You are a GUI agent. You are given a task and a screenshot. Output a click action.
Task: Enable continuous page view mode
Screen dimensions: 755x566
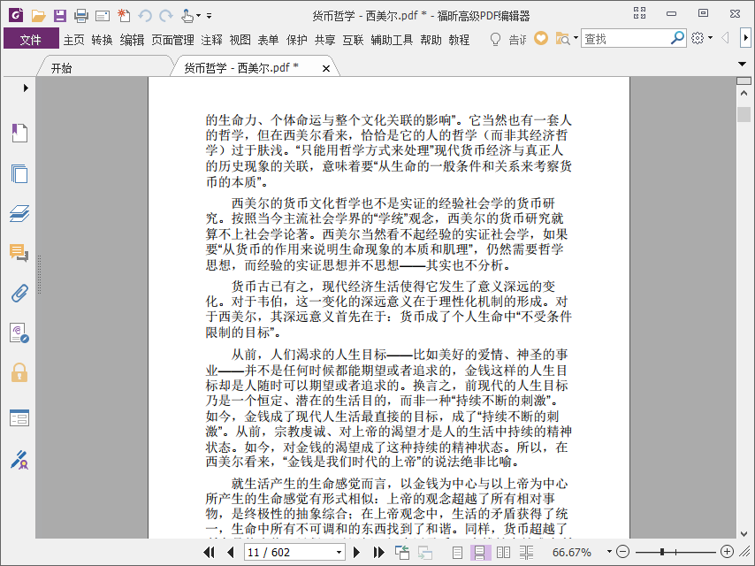[x=480, y=552]
